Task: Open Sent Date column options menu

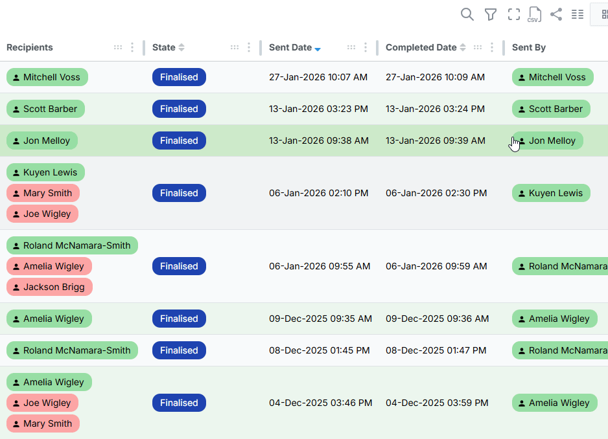Action: pyautogui.click(x=366, y=47)
